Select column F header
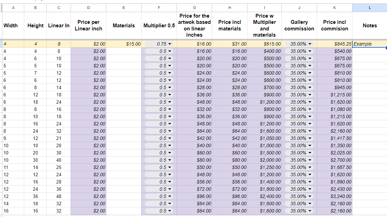387x217 pixels. click(159, 8)
